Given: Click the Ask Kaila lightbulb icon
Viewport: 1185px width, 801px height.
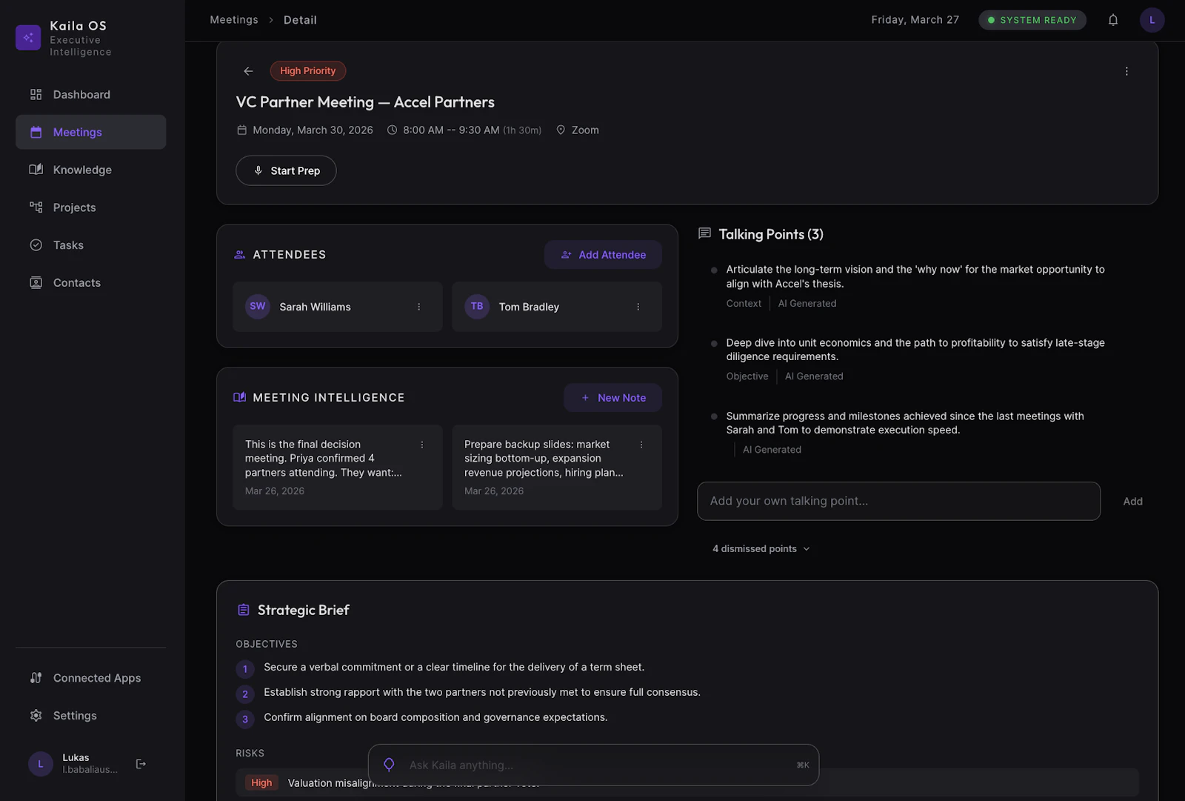Looking at the screenshot, I should click(389, 765).
